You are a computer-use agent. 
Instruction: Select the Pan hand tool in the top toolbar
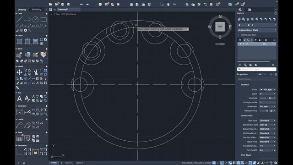(168, 4)
